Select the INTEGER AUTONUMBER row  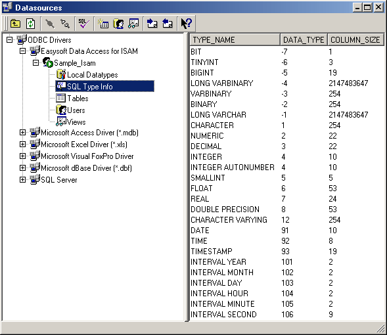click(286, 167)
